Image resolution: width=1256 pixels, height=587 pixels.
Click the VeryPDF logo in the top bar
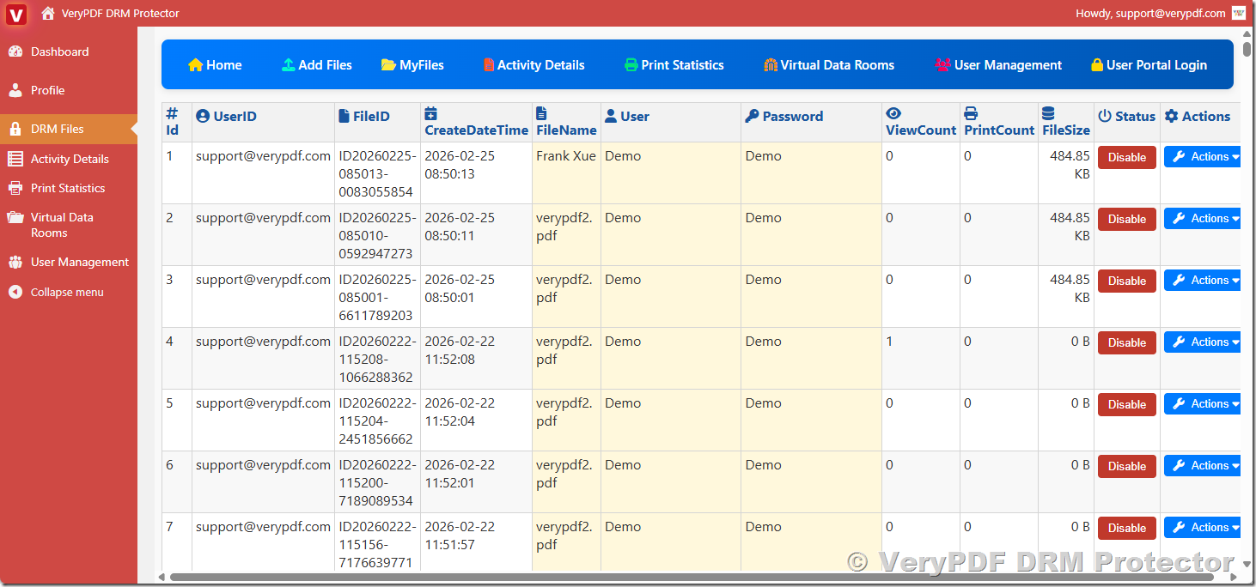coord(15,14)
